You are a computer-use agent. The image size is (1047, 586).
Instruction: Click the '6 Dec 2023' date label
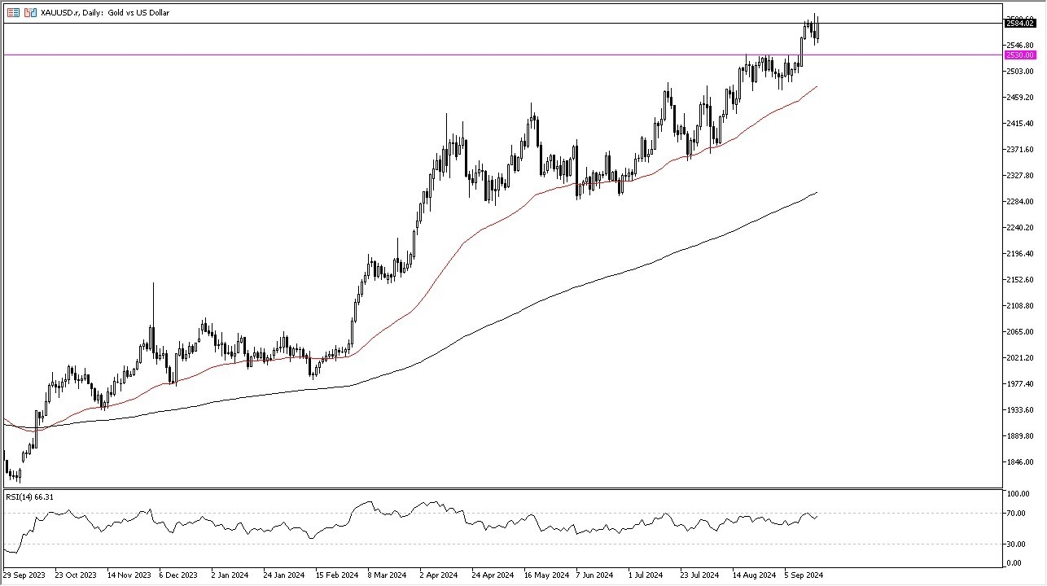178,575
